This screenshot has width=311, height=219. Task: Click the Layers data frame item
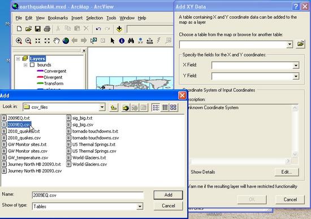click(37, 59)
